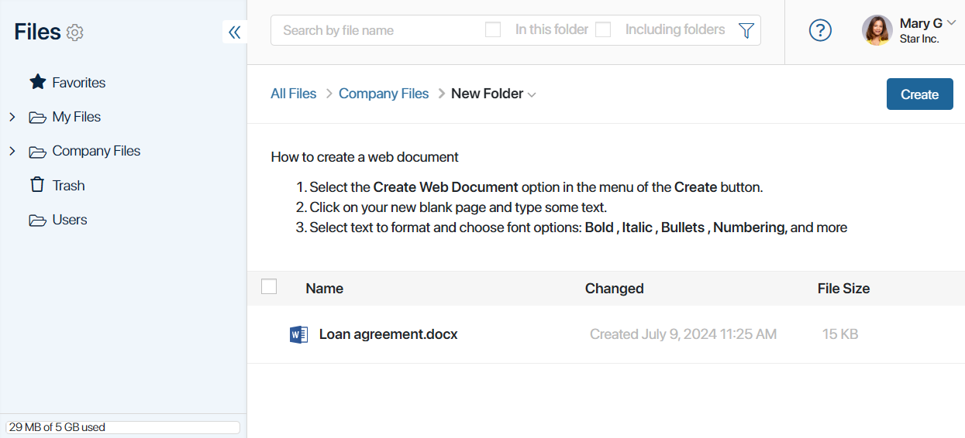Click the Star Inc. company name
The height and width of the screenshot is (438, 965).
point(919,39)
